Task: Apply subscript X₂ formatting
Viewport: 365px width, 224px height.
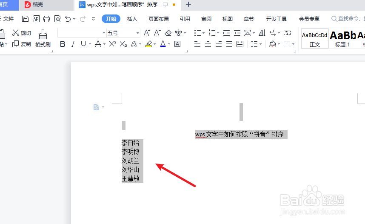Action: 123,44
